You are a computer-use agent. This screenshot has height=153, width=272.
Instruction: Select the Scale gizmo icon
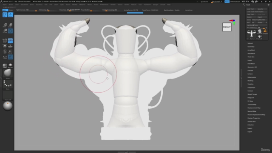(x=10, y=25)
